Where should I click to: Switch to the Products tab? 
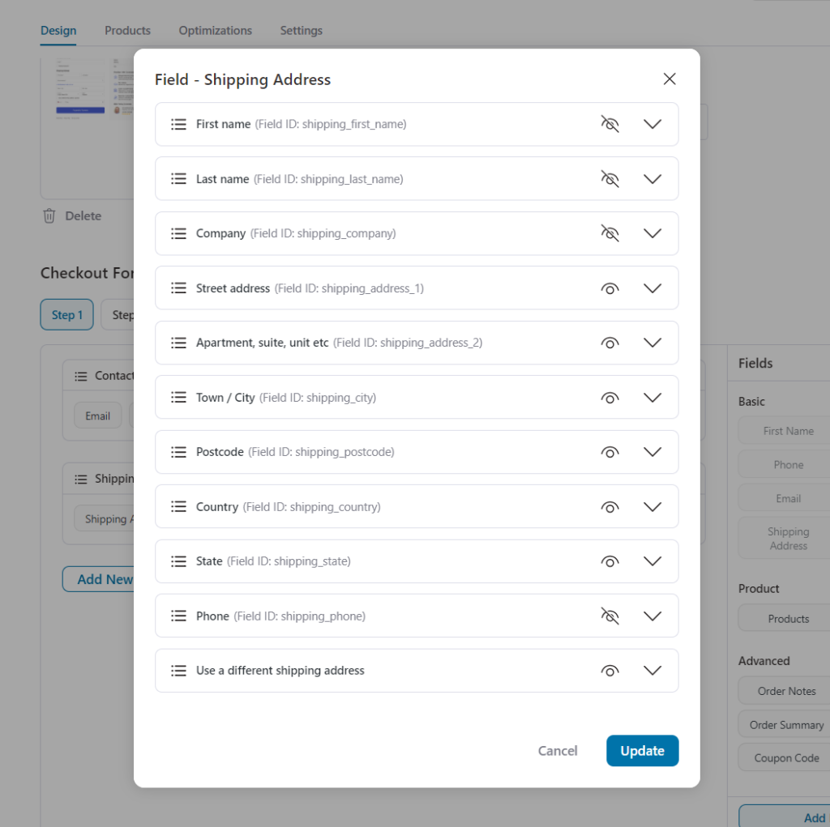[x=127, y=30]
